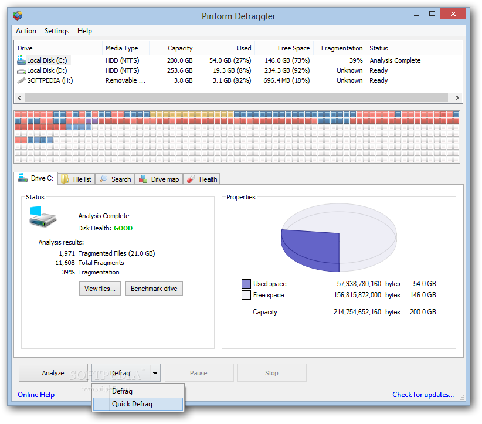This screenshot has height=424, width=482.
Task: Click the Drive C: tab icon
Action: (23, 178)
